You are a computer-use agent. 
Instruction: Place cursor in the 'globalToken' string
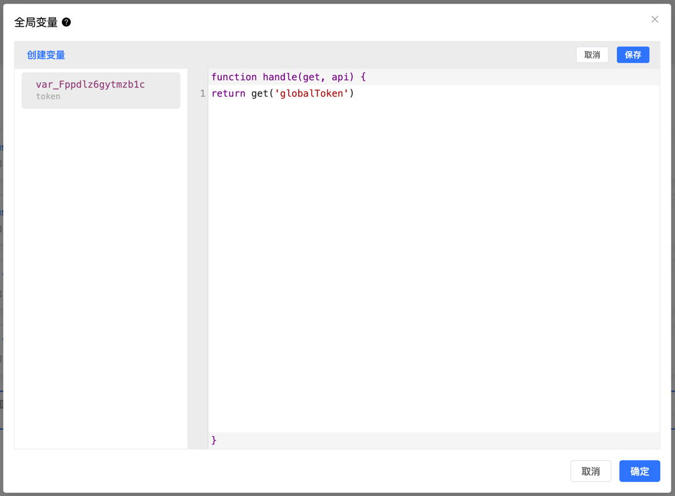click(x=311, y=94)
